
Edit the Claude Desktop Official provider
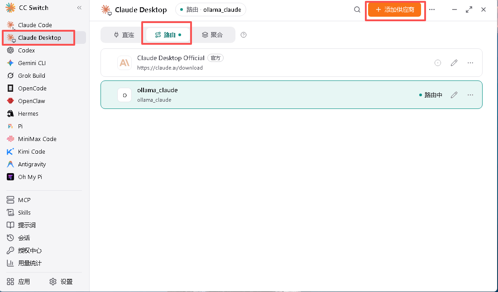click(x=454, y=63)
